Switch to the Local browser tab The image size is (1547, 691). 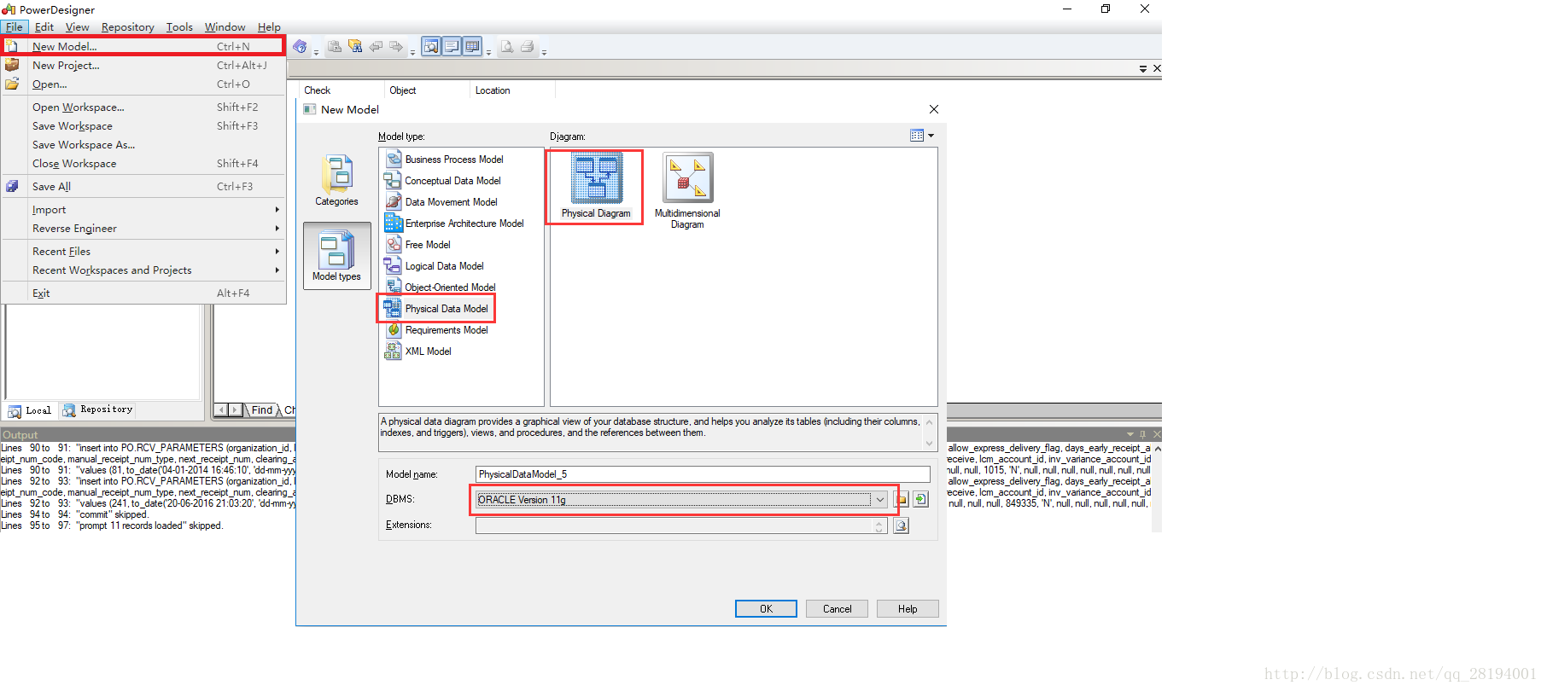30,410
